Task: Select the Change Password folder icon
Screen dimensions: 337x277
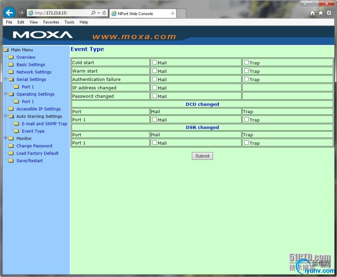Action: point(11,146)
